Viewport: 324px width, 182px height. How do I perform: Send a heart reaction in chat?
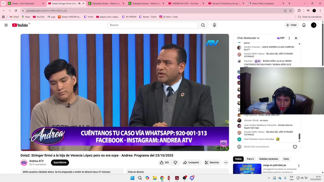[x=295, y=147]
